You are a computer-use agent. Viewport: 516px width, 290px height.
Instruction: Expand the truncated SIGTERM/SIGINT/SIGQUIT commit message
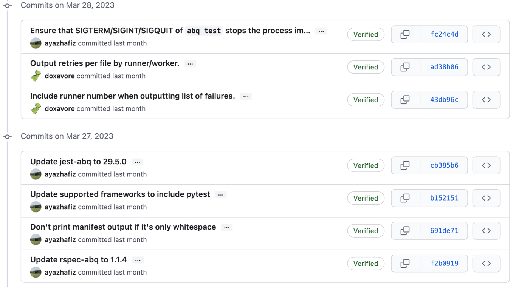[x=321, y=31]
